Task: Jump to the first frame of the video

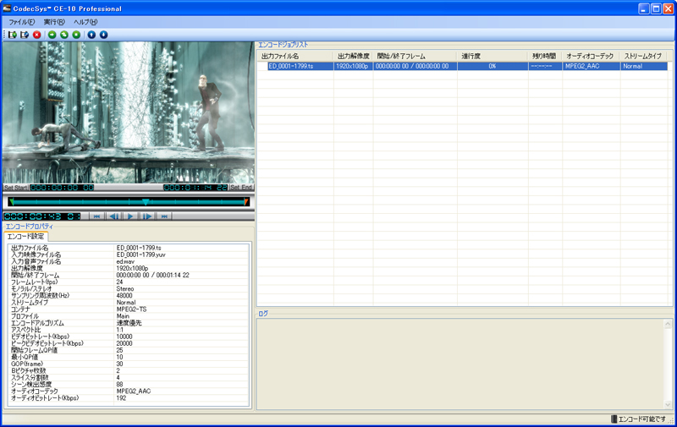Action: [x=96, y=216]
